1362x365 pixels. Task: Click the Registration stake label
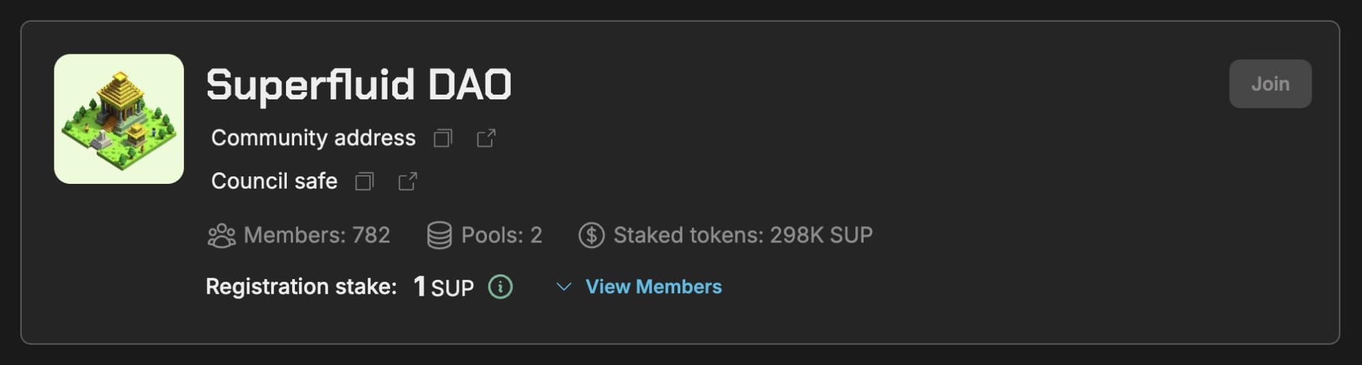[x=301, y=287]
